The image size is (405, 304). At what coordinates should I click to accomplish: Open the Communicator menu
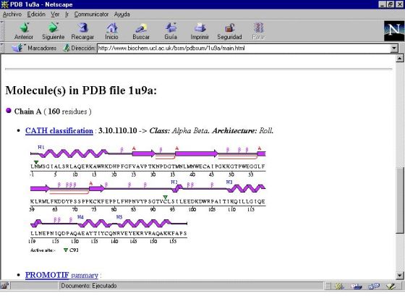91,14
